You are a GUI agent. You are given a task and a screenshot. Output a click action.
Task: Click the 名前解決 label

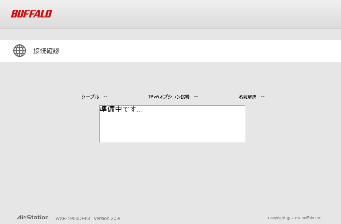pos(247,97)
